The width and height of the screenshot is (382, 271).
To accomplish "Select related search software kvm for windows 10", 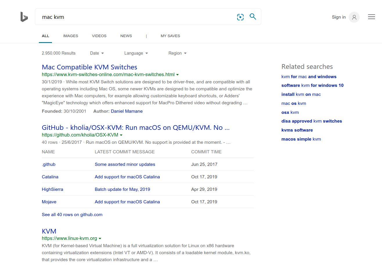I will click(312, 85).
